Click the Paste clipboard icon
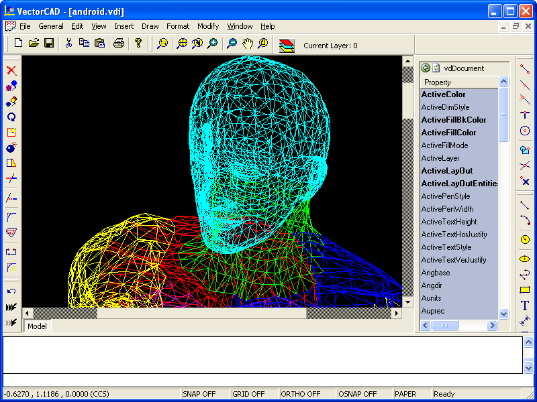The image size is (537, 402). point(99,43)
